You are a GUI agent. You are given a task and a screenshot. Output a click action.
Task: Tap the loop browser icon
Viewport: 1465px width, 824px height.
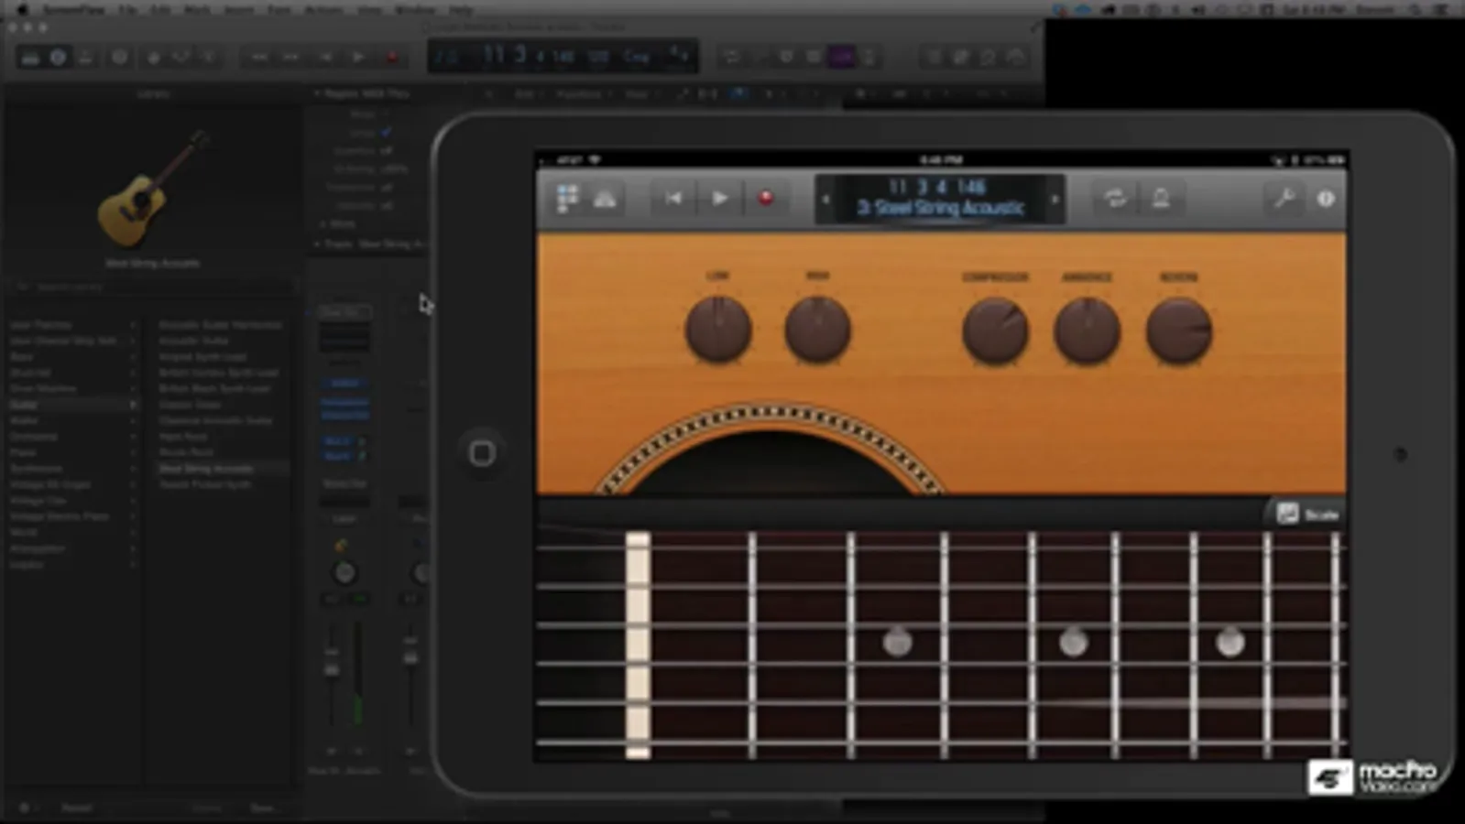tap(1115, 198)
